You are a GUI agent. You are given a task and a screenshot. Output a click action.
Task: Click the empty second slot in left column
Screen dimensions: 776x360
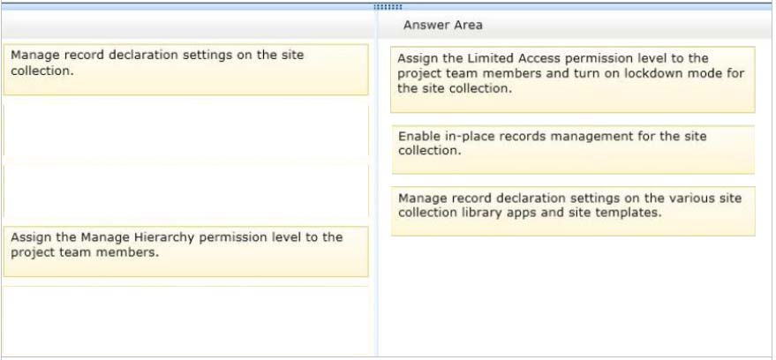coord(185,131)
